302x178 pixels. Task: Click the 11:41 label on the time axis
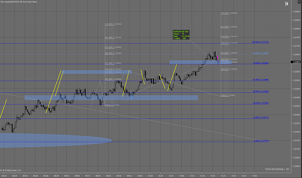click(223, 176)
